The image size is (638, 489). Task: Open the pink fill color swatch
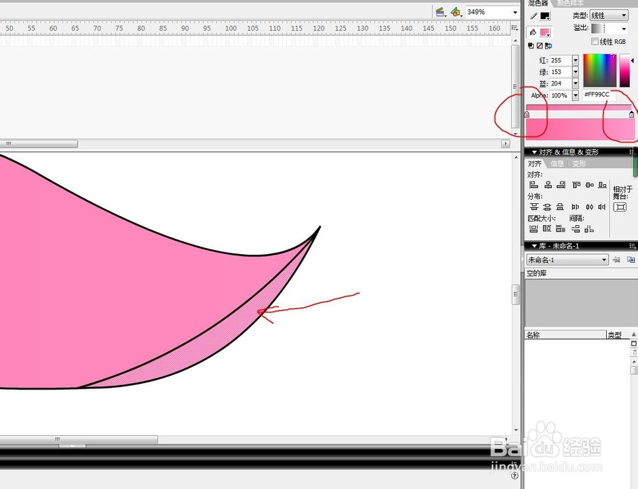click(x=545, y=32)
